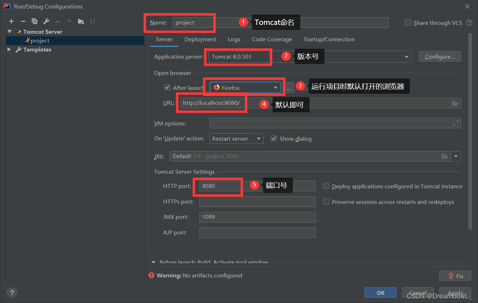478x303 pixels.
Task: Enable Deploy applications configured in Tomcat instance
Action: 326,186
